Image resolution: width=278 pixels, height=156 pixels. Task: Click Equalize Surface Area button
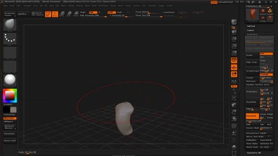pyautogui.click(x=259, y=85)
